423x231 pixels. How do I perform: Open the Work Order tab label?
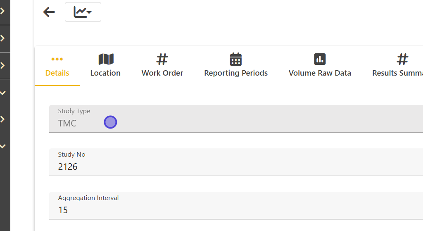coord(162,73)
